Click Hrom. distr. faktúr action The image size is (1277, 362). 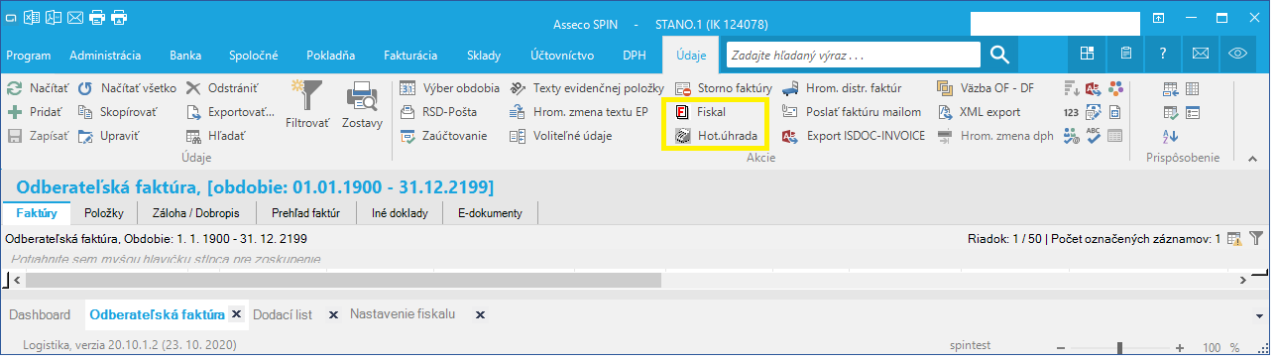(842, 88)
